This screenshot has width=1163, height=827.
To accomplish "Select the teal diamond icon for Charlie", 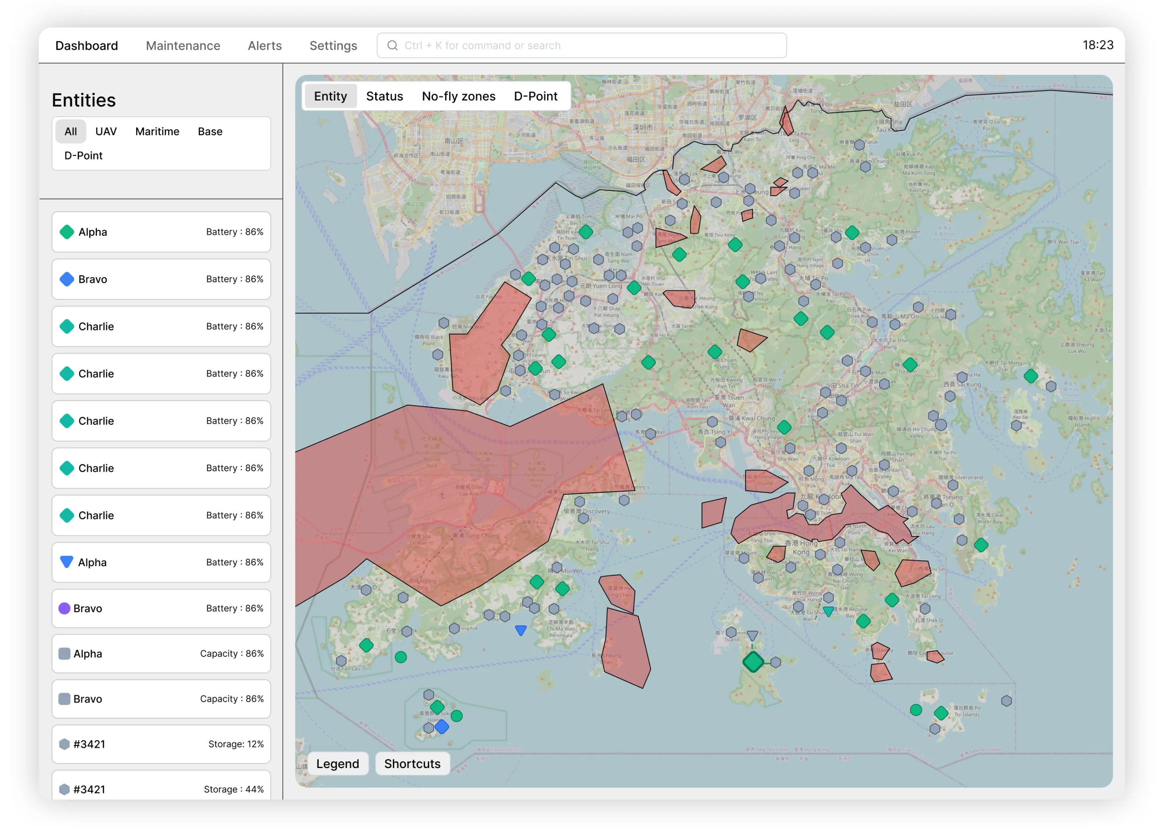I will coord(66,326).
